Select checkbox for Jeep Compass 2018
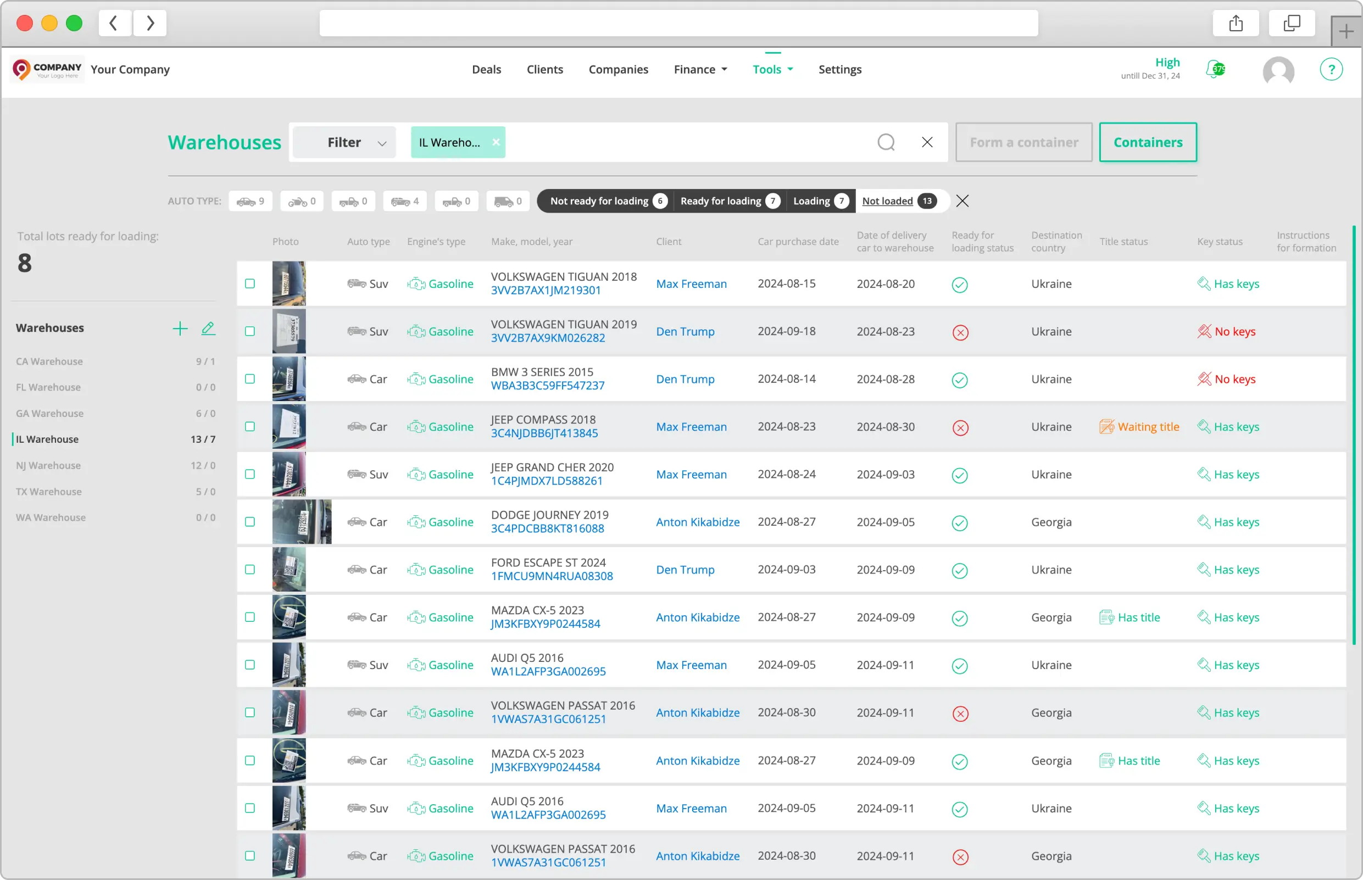This screenshot has width=1363, height=880. [250, 426]
